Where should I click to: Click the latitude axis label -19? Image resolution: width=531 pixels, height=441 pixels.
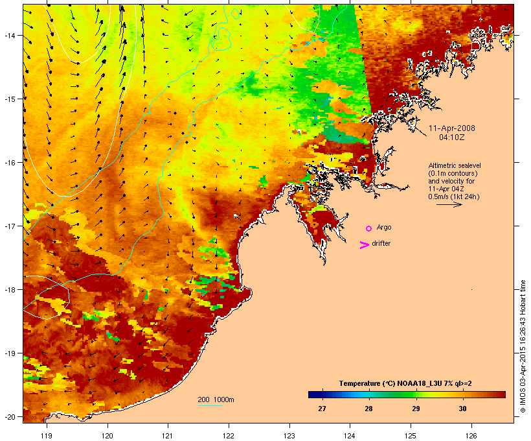point(10,353)
